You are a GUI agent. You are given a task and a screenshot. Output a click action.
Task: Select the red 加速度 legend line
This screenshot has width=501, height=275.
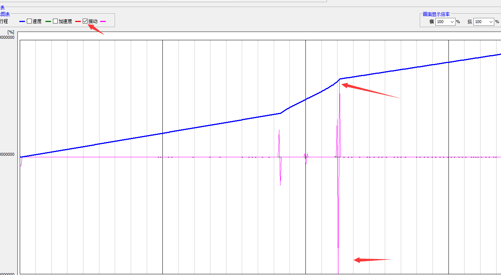click(x=78, y=22)
